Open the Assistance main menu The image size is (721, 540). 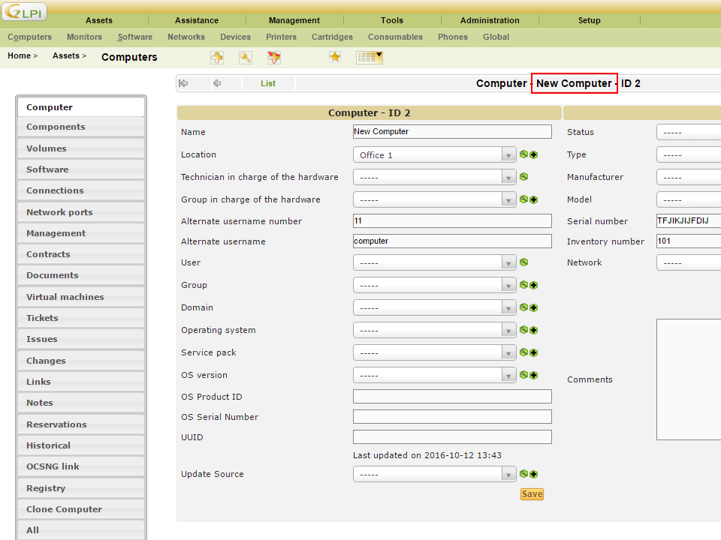tap(196, 20)
